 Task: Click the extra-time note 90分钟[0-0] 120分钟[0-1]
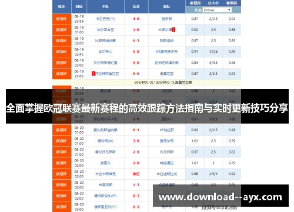163,83
